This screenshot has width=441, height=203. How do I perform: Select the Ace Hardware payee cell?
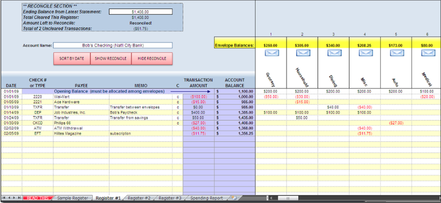click(81, 102)
